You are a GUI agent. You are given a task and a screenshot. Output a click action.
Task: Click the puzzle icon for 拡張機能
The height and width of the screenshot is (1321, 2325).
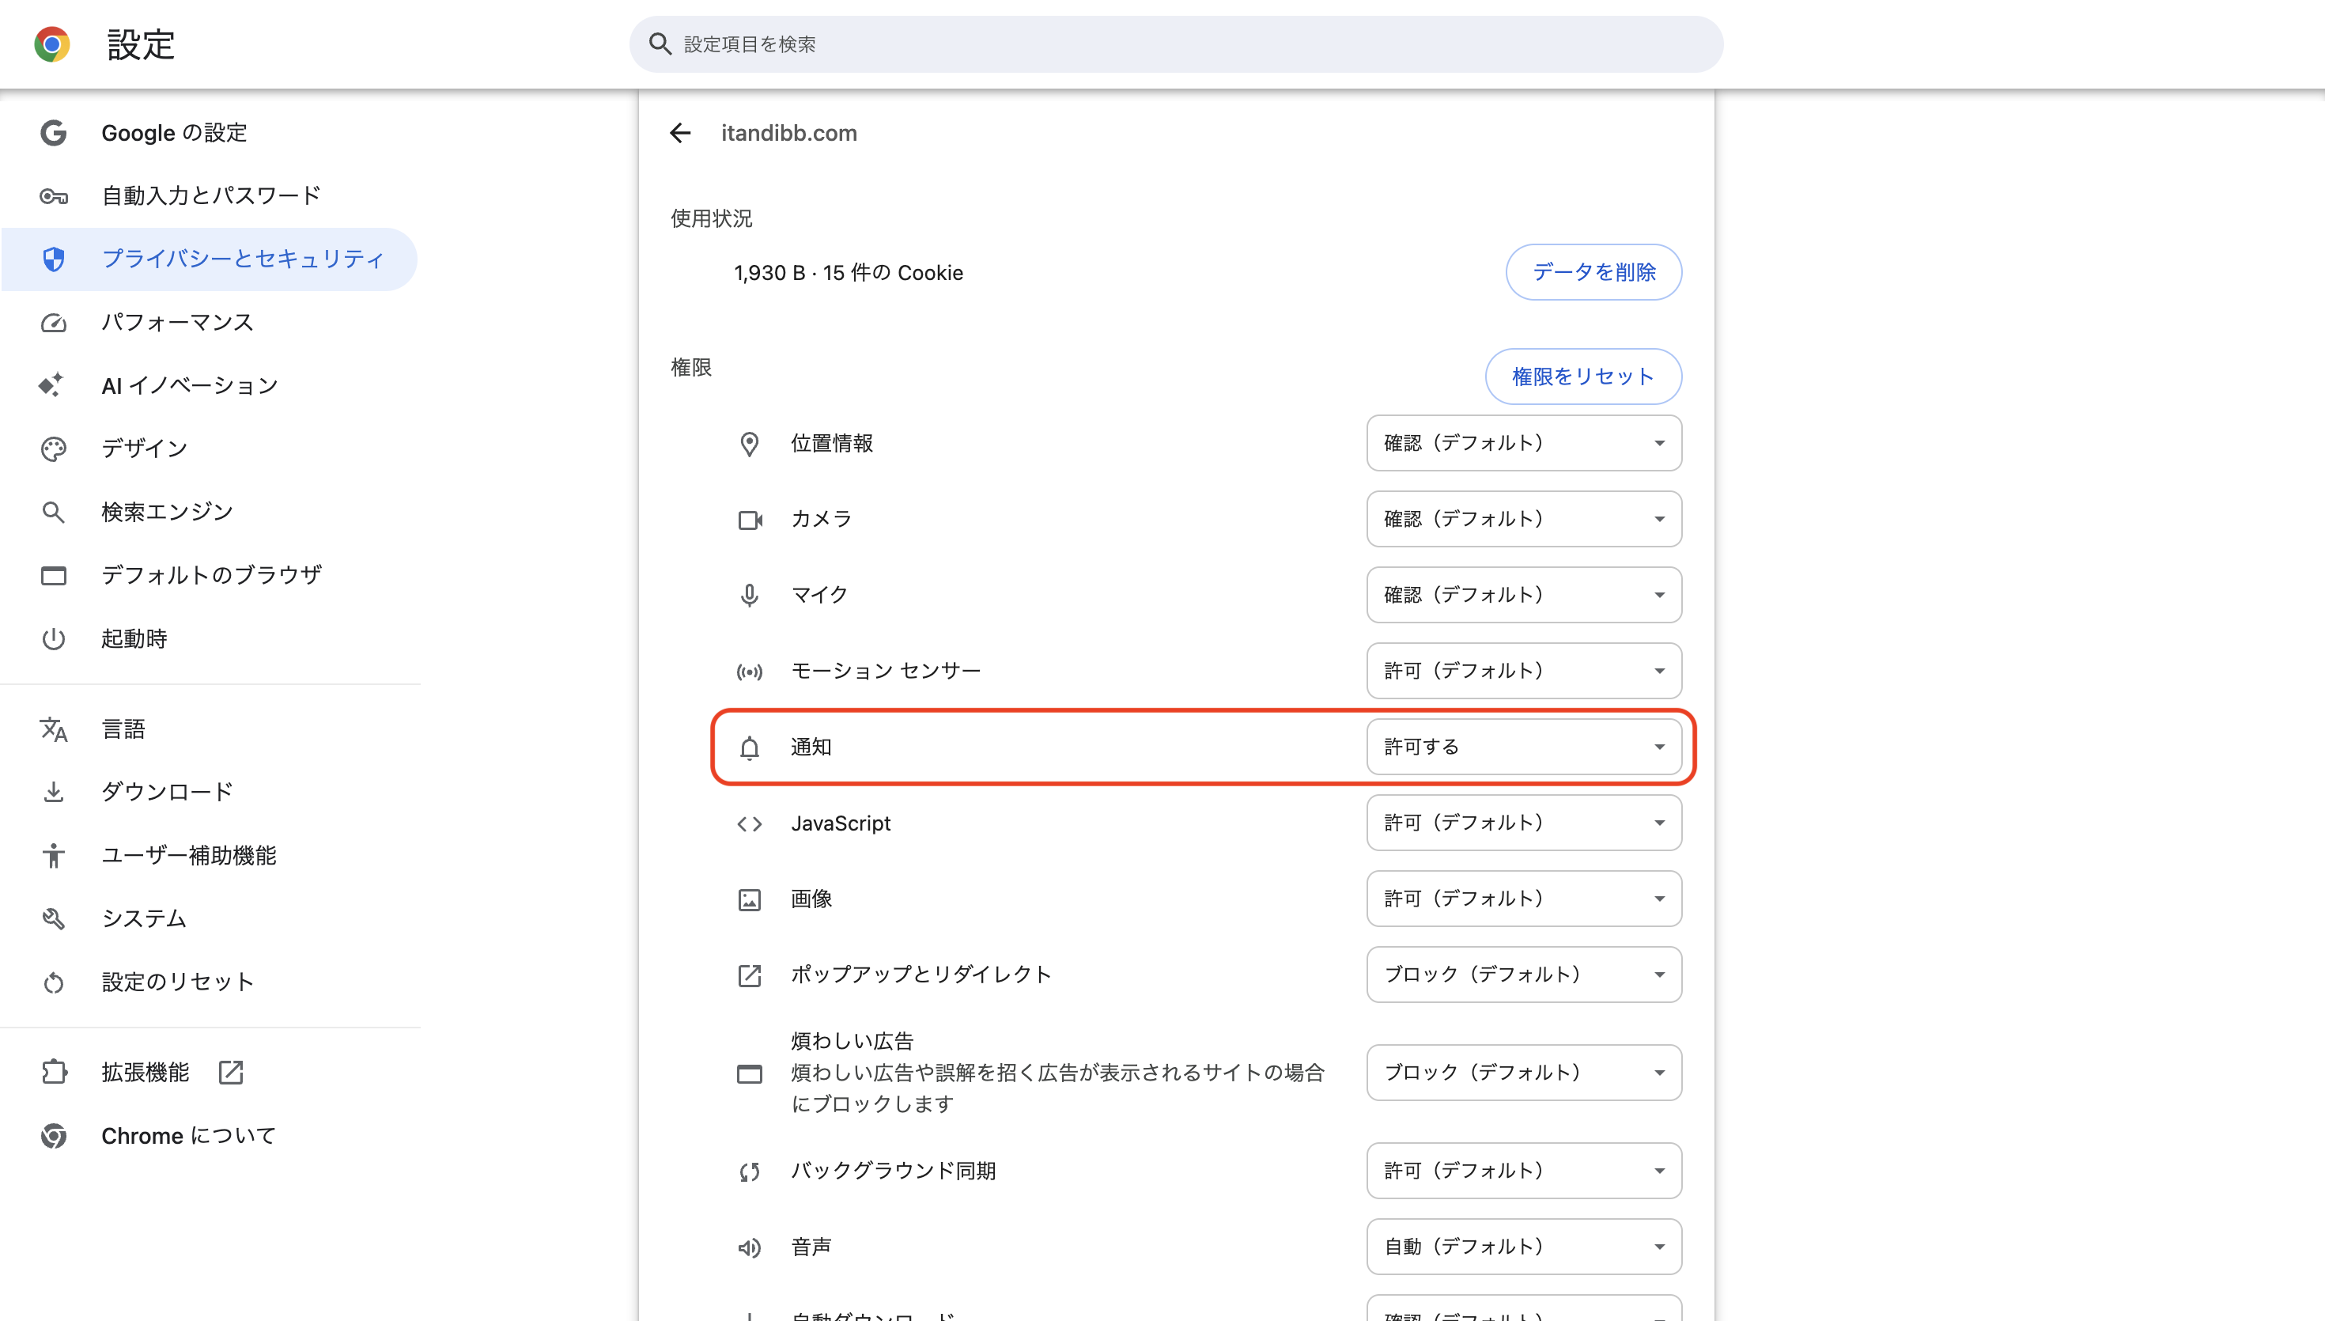click(54, 1073)
